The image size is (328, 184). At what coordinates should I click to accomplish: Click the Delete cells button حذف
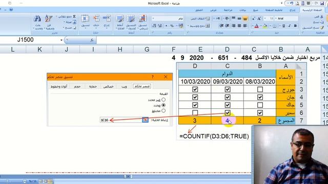(x=96, y=21)
